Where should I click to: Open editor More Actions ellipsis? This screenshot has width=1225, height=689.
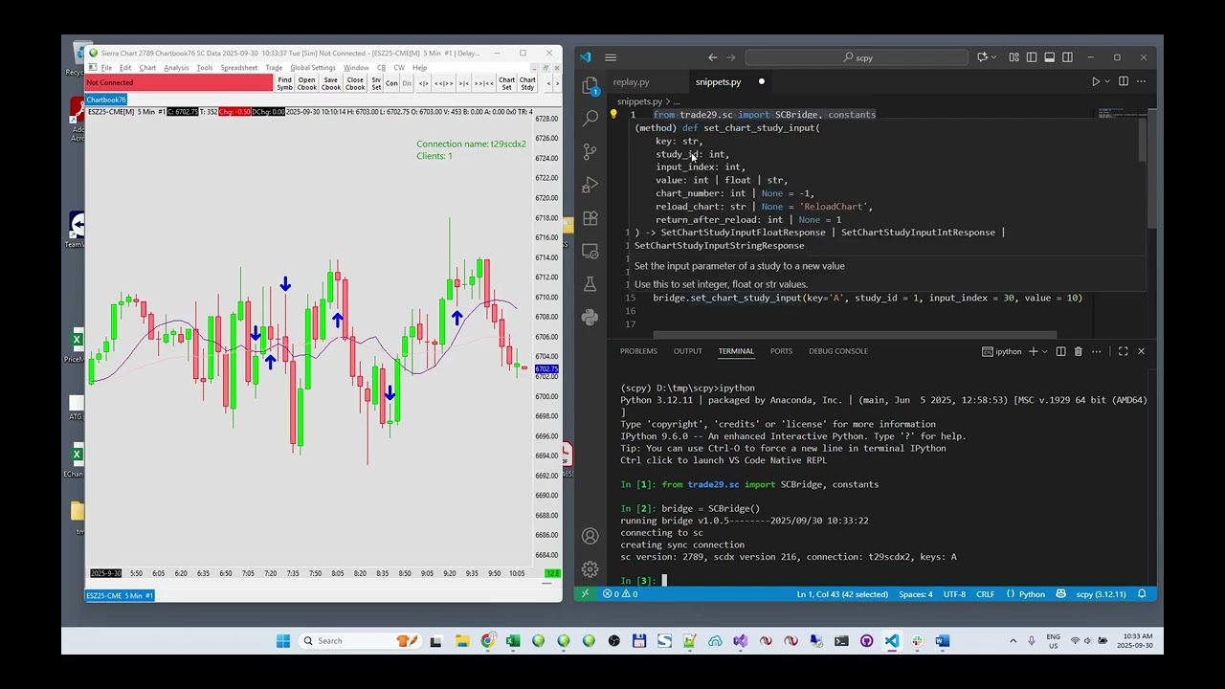[x=1141, y=81]
